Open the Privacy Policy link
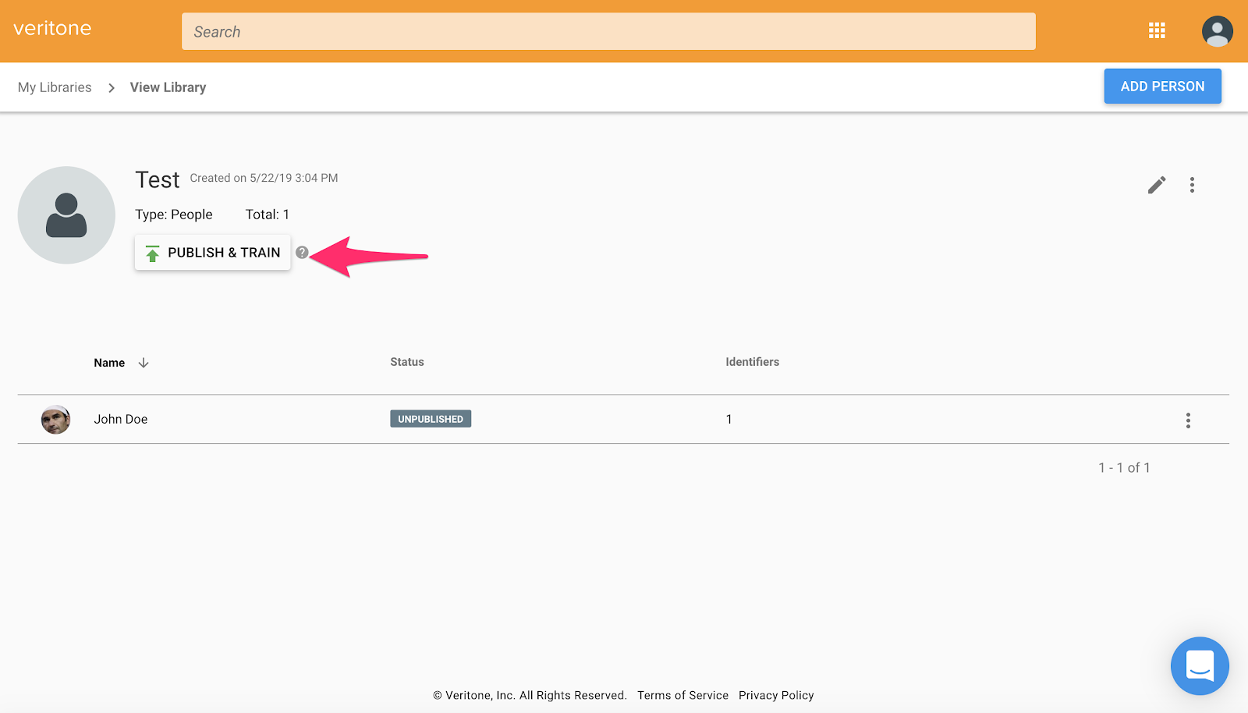The height and width of the screenshot is (713, 1248). pyautogui.click(x=776, y=695)
